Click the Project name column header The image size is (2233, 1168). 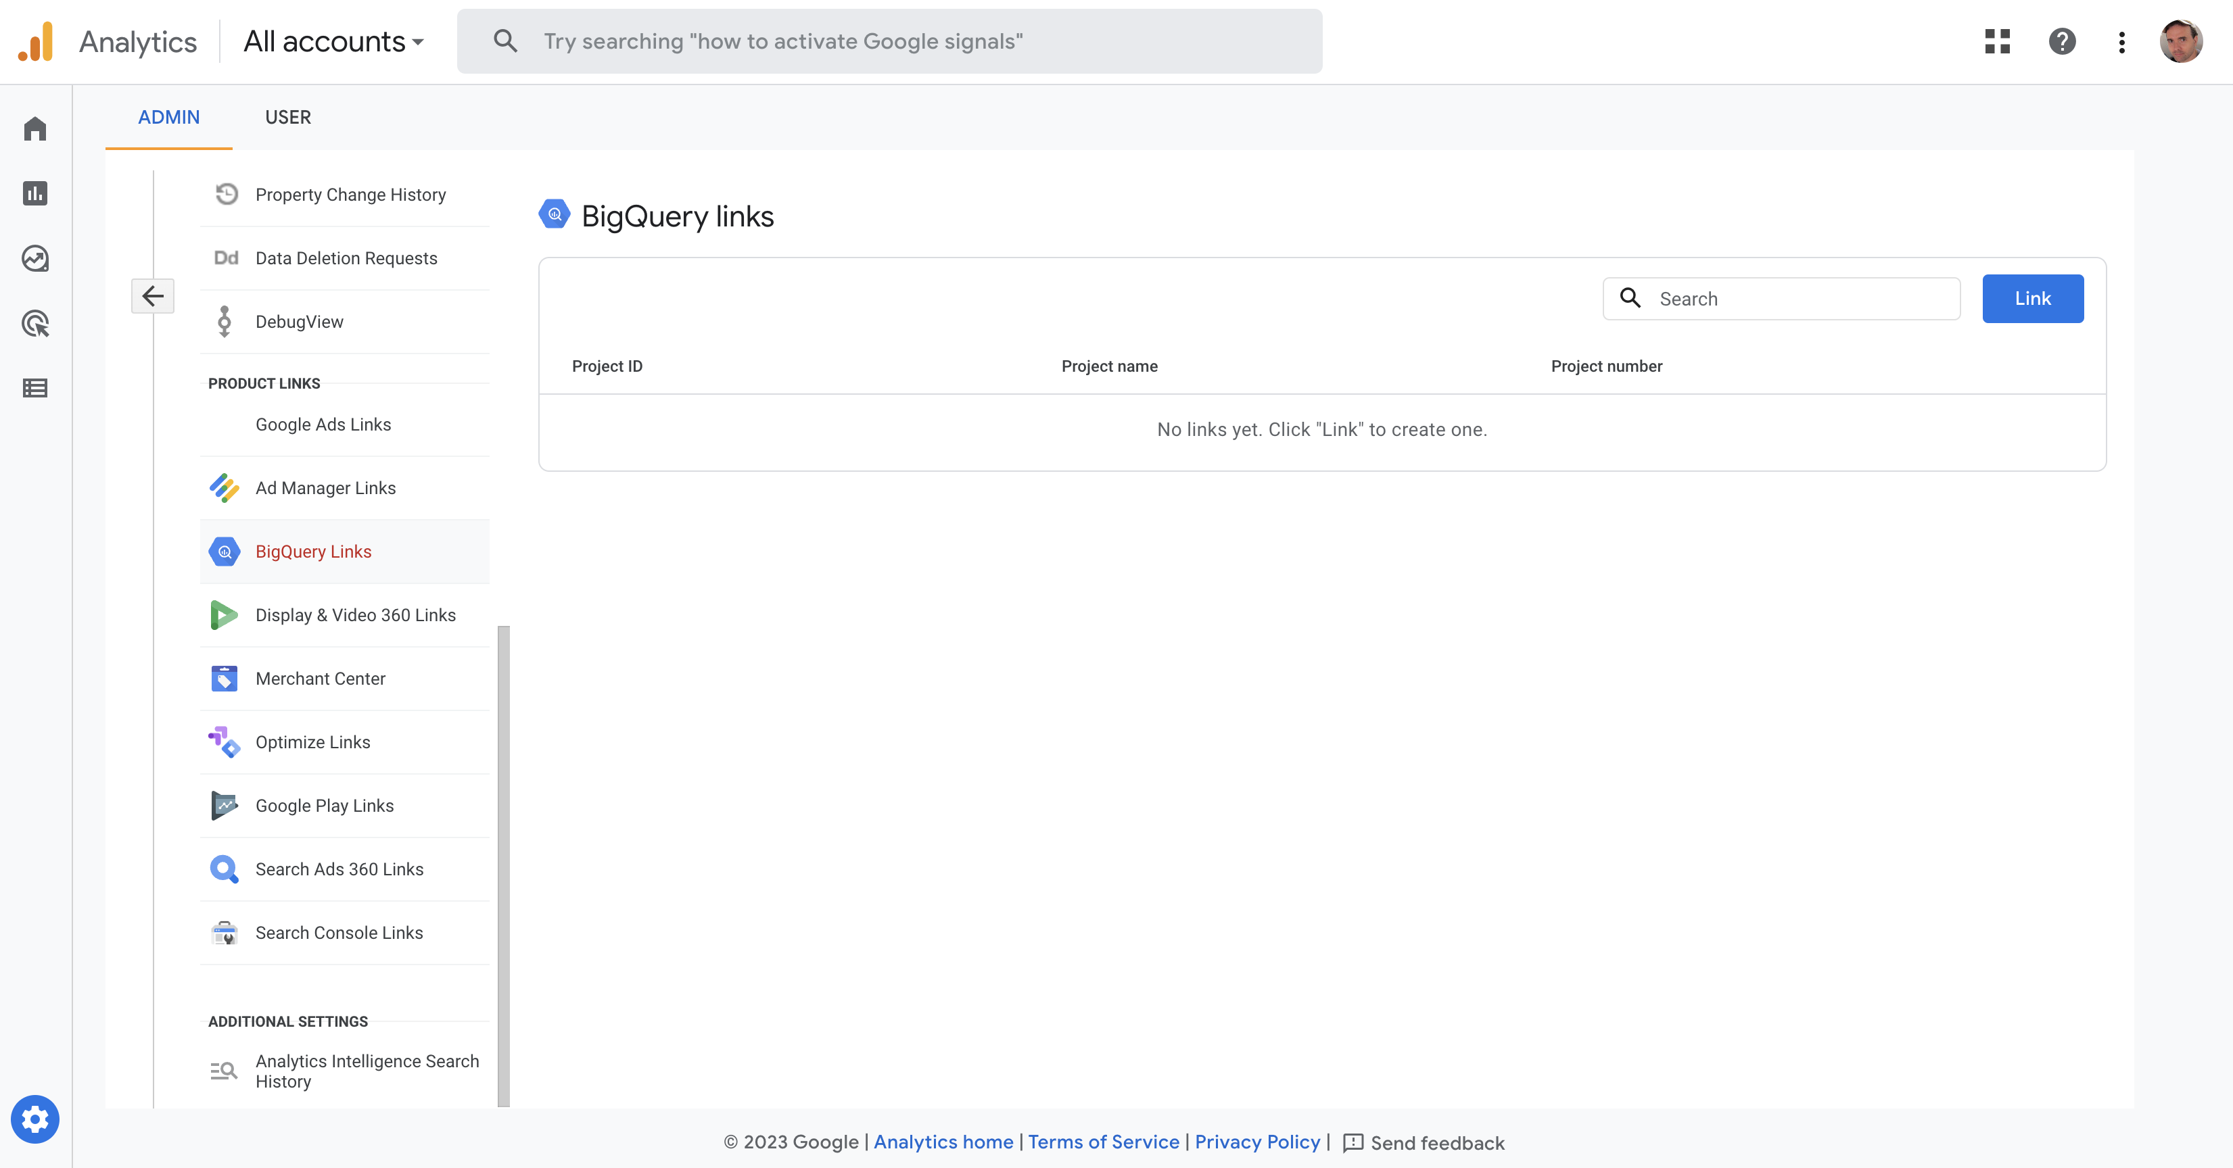coord(1110,366)
